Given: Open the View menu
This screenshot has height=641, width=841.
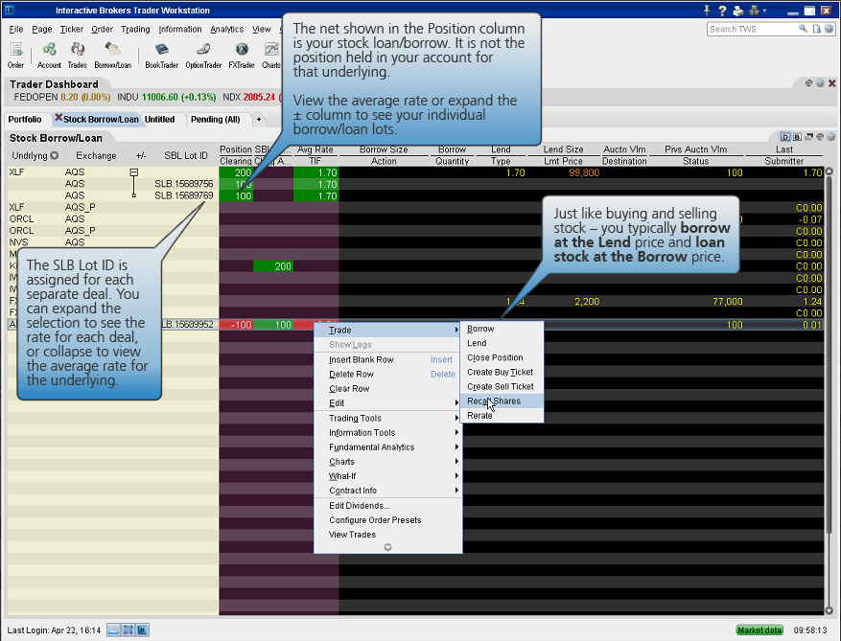Looking at the screenshot, I should (262, 29).
